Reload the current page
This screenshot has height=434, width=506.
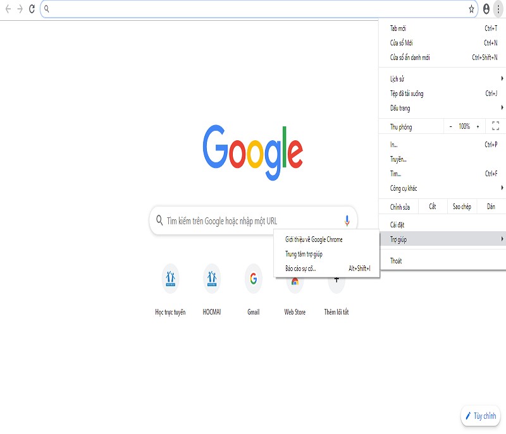(x=32, y=9)
